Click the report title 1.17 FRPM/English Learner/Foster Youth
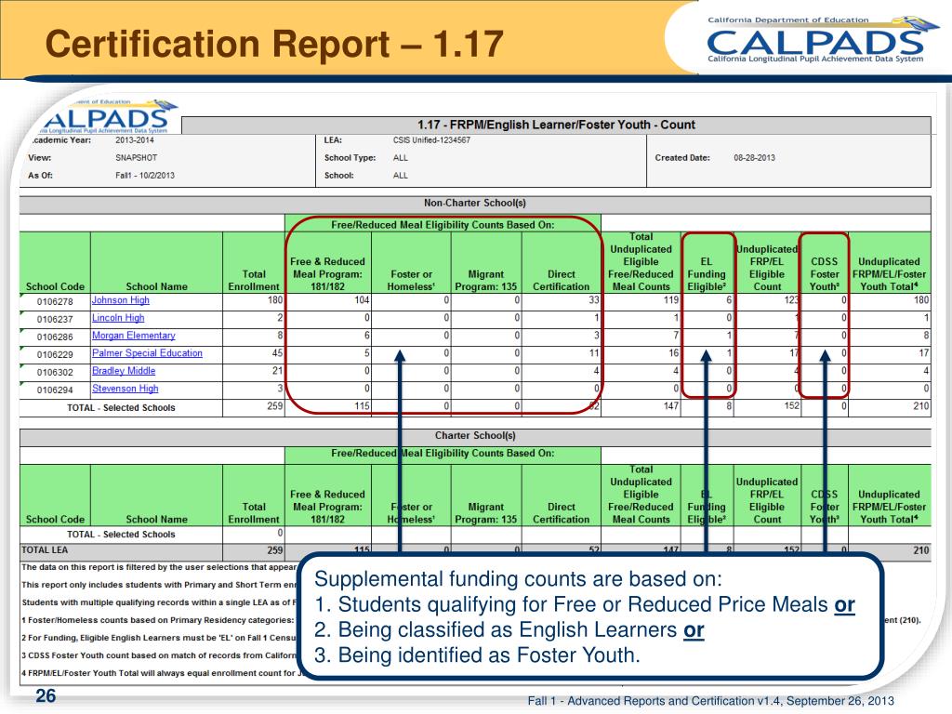Screen dimensions: 952x714 (556, 125)
